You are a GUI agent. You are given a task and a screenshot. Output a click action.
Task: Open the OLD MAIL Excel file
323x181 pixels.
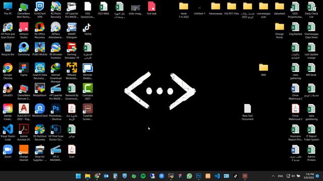pos(103,9)
